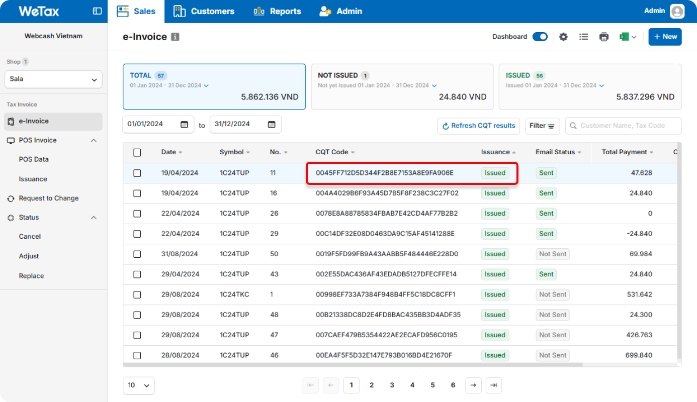Go to page 4

point(412,385)
